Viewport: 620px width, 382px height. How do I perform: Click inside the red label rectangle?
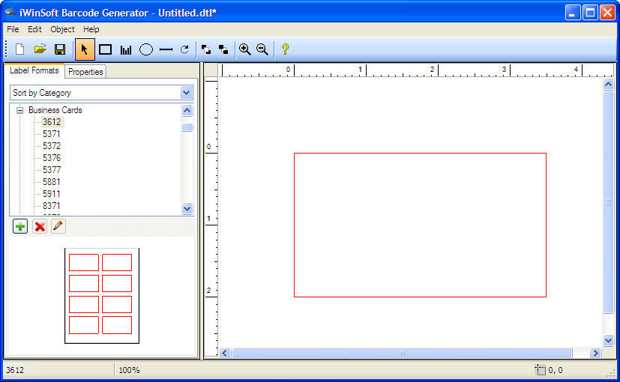click(x=420, y=225)
